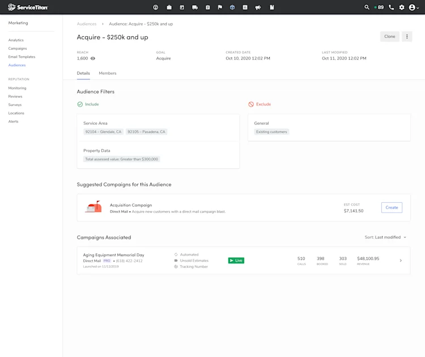This screenshot has height=357, width=425.
Task: Click the $7,141.50 estimated cost
Action: point(354,211)
